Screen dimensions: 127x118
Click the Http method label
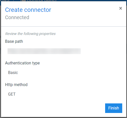16,85
